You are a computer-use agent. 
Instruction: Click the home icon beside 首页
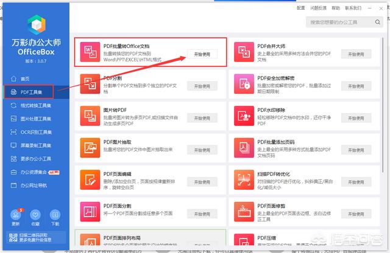pos(13,78)
